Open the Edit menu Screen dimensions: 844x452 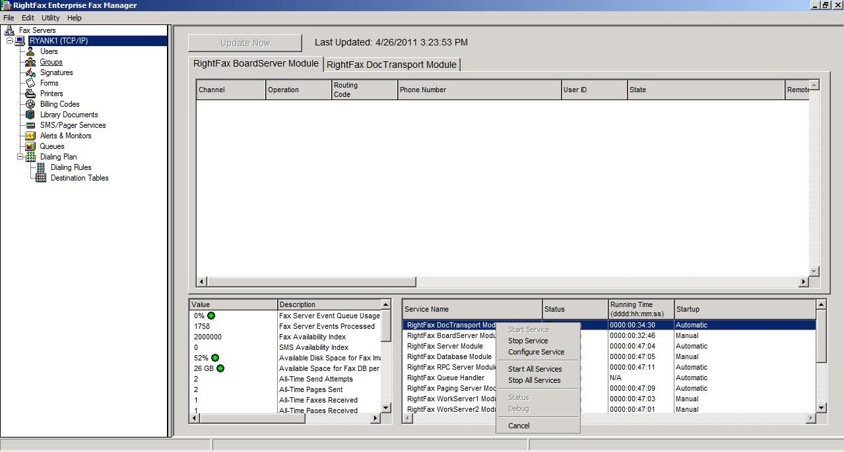tap(28, 18)
